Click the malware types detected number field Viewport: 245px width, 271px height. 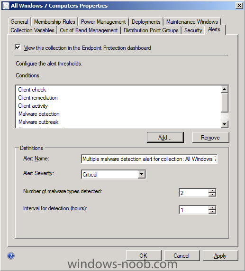click(x=194, y=193)
